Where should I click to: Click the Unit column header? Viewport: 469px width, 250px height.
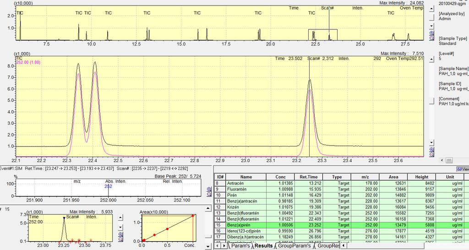tap(450, 177)
